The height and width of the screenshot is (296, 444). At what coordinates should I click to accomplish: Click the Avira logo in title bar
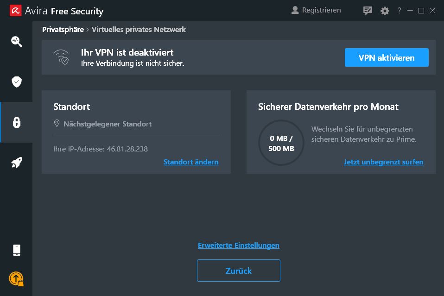point(16,11)
